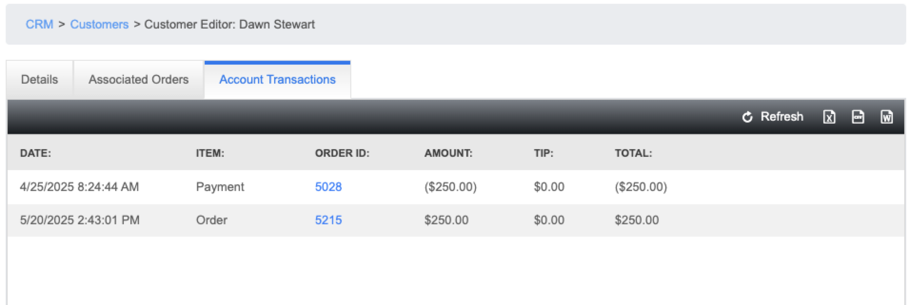Click the circular refresh arrow icon
Viewport: 910px width, 305px height.
(x=747, y=117)
